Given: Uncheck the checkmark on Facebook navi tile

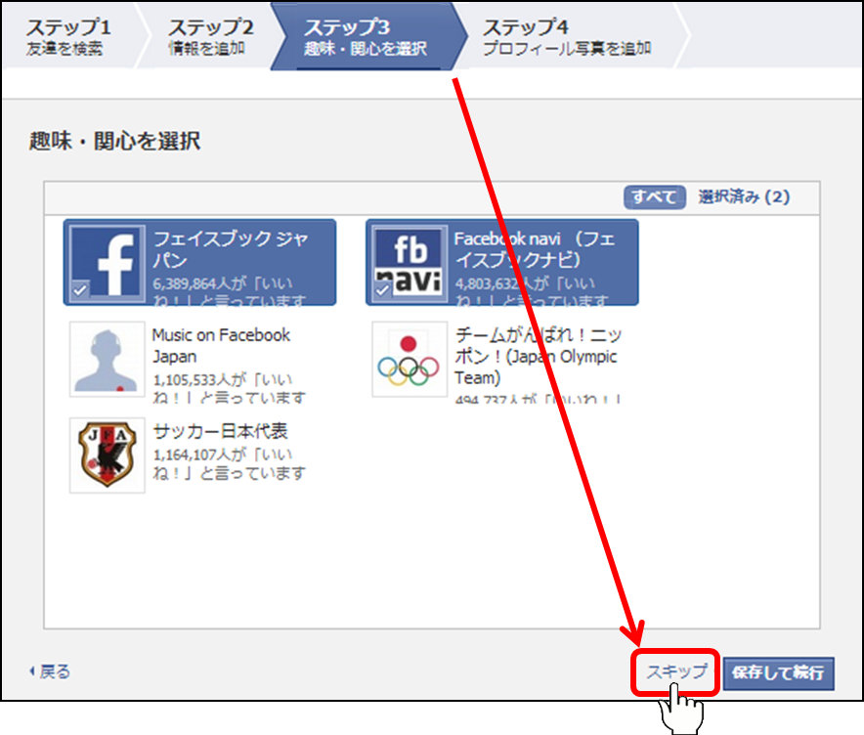Looking at the screenshot, I should point(383,289).
